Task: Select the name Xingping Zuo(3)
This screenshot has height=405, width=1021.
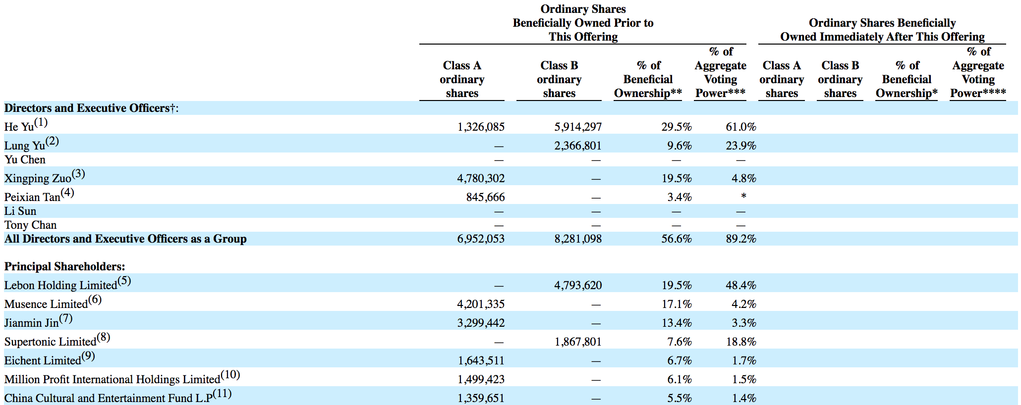Action: 45,176
